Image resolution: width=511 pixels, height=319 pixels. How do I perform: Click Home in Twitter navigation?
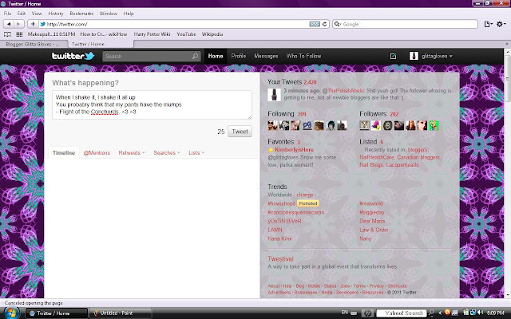pos(216,56)
